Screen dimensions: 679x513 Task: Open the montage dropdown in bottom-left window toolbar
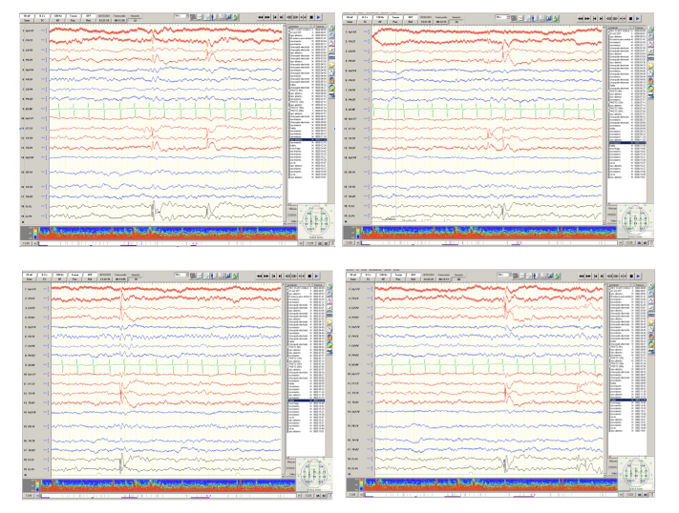click(x=180, y=274)
